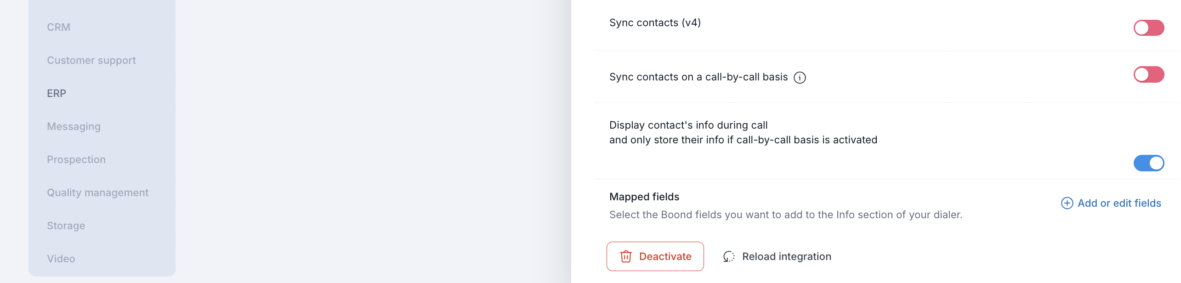This screenshot has width=1181, height=283.
Task: Select the ERP category
Action: click(x=57, y=93)
